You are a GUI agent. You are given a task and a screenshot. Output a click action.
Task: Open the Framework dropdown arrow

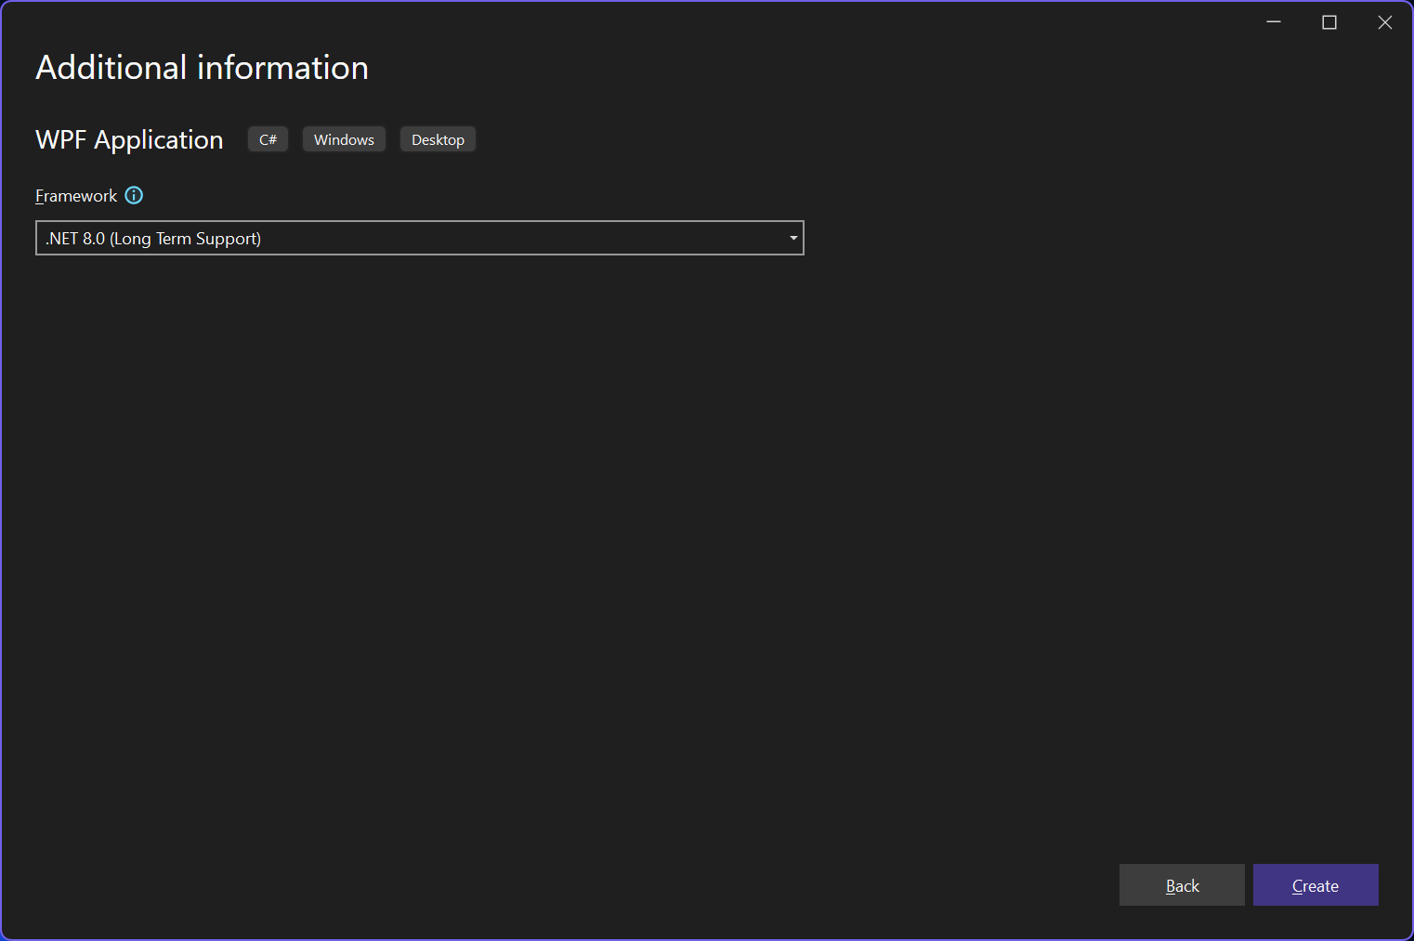(793, 238)
